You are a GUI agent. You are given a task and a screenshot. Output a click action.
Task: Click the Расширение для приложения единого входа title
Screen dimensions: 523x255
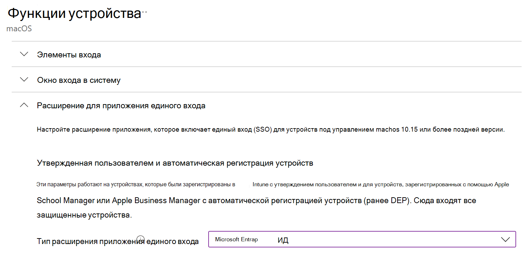point(121,106)
